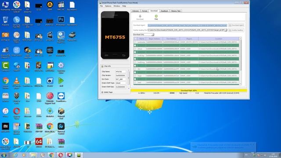Switch to the Readback tab
281x158 pixels.
click(164, 11)
